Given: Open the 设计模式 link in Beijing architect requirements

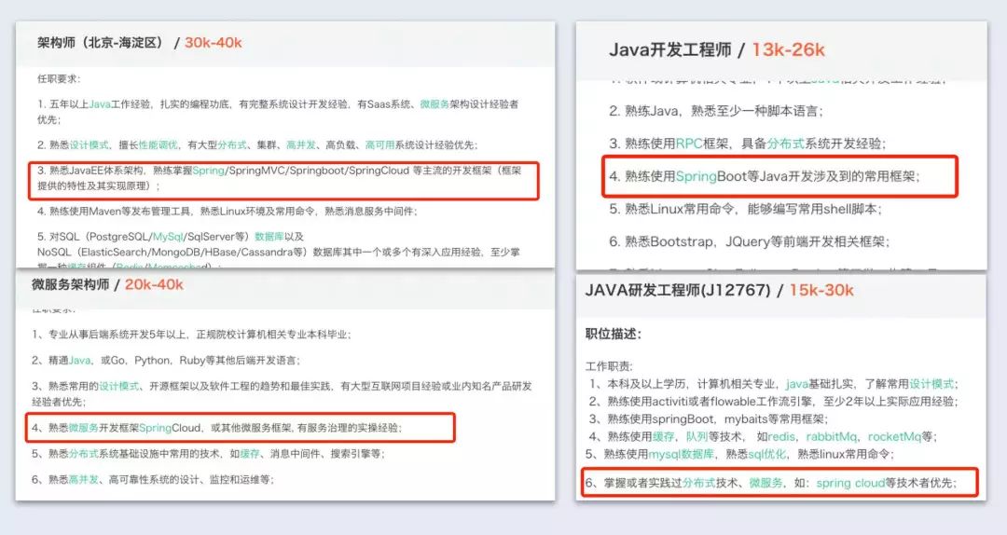Looking at the screenshot, I should (89, 145).
